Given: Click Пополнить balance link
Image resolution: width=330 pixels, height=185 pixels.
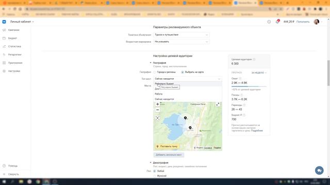Looking at the screenshot, I should pos(303,22).
